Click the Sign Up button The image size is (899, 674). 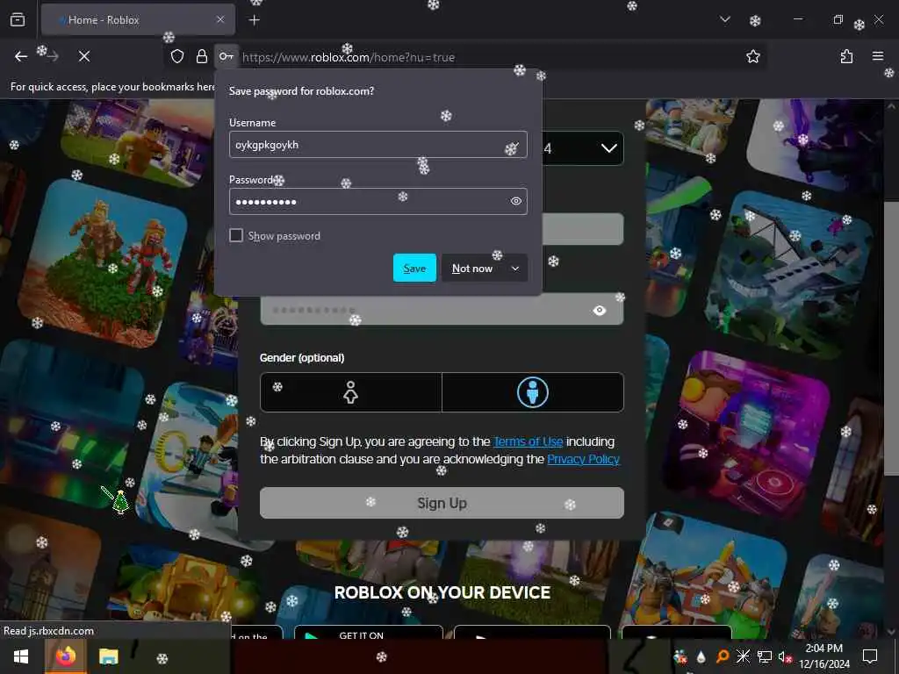(442, 503)
